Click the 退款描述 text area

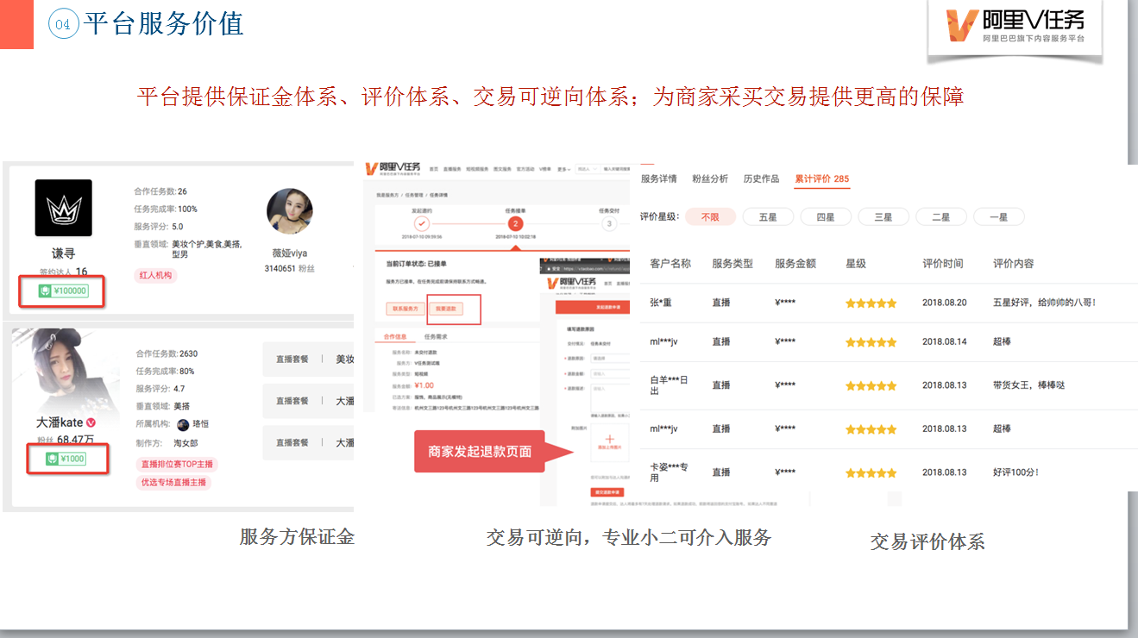[610, 397]
